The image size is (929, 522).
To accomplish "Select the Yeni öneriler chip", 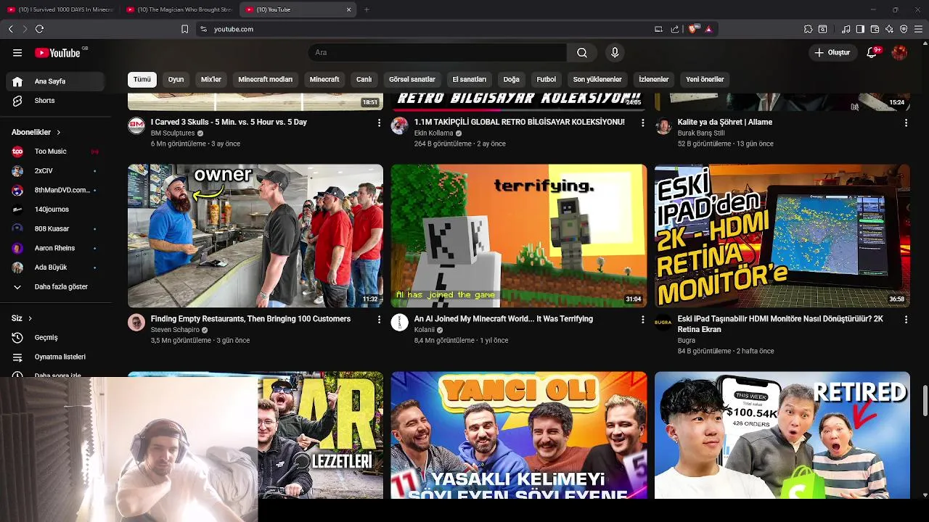I will click(x=705, y=79).
